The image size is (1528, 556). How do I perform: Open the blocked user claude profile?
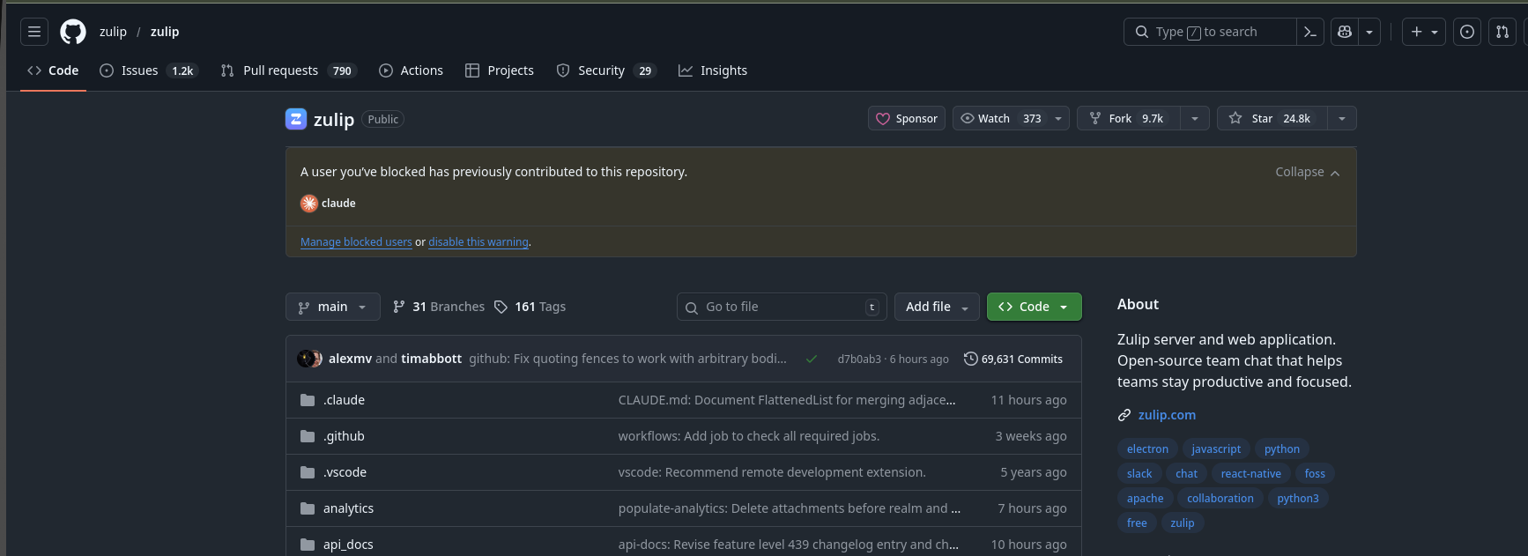[x=338, y=204]
